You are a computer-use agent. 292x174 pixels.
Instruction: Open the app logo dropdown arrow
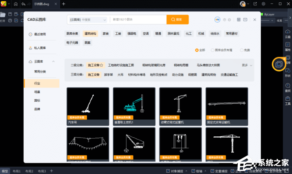coord(9,4)
